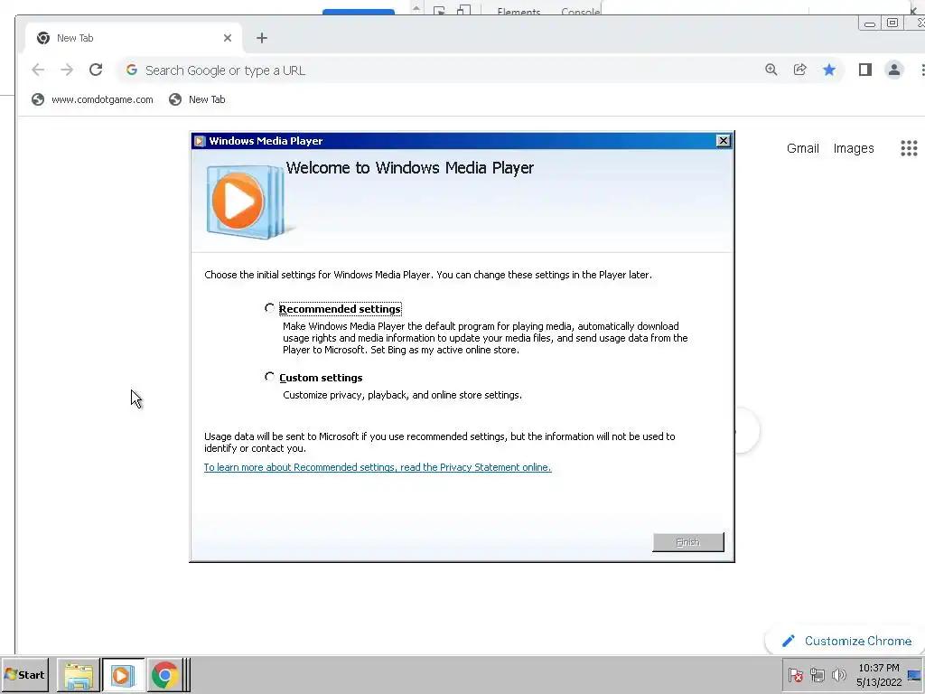Click the taskbar clock showing 10:37 PM
The image size is (925, 694).
(x=878, y=674)
